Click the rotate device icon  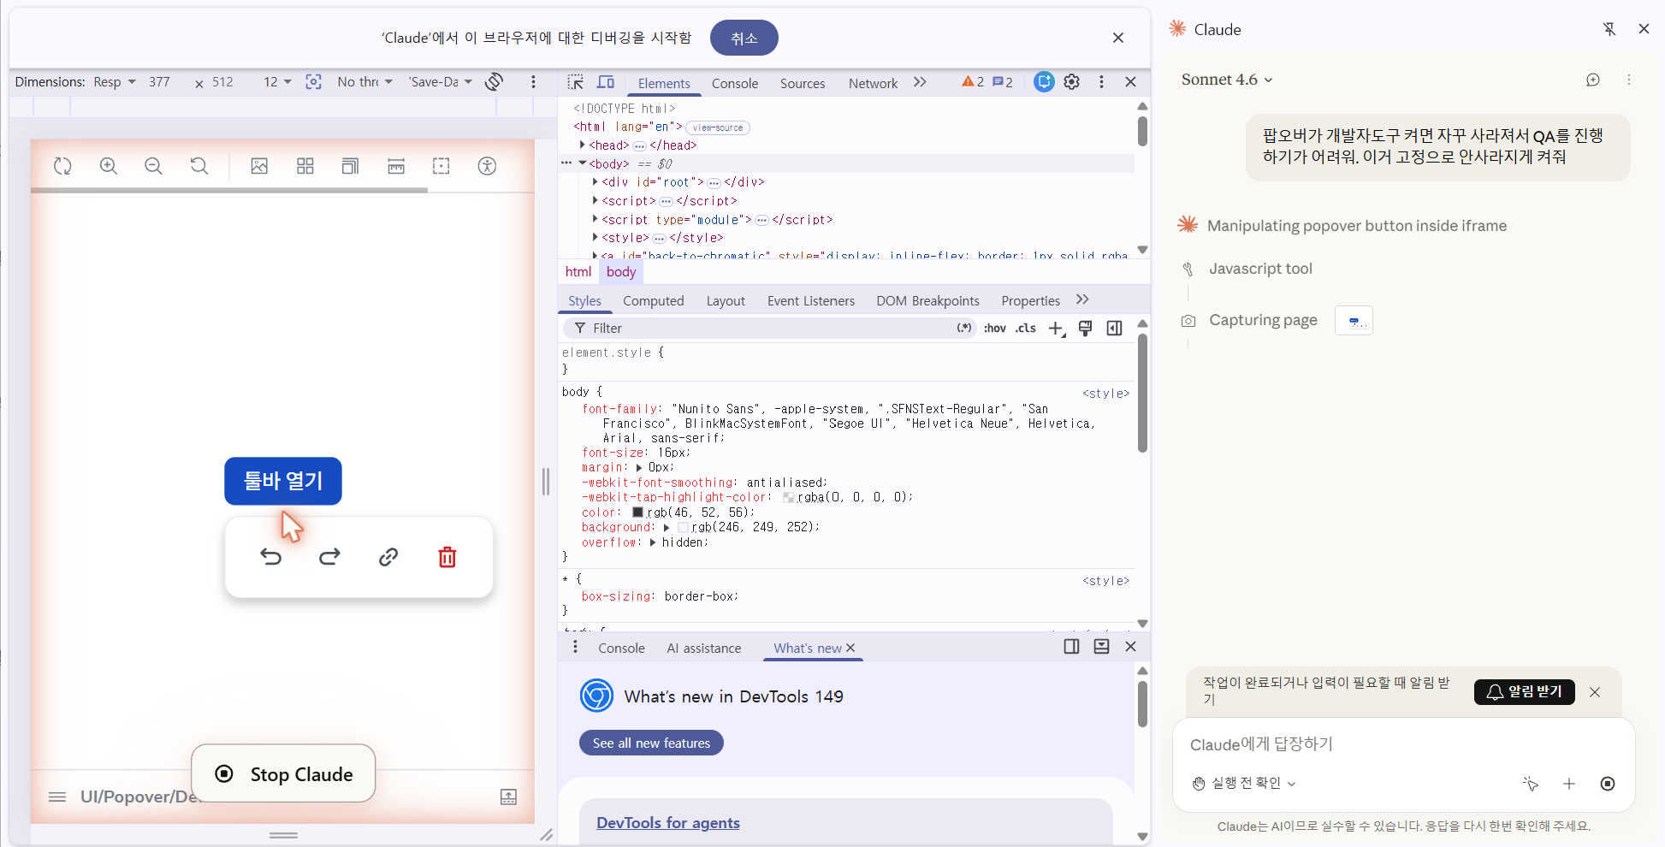(495, 82)
